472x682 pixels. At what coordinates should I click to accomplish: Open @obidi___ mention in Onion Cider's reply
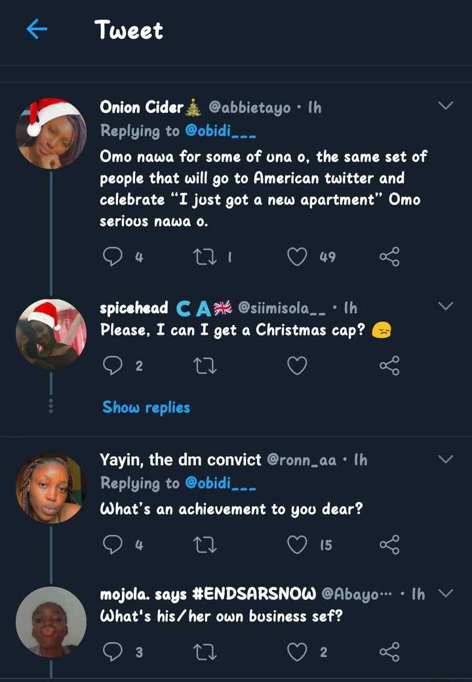pyautogui.click(x=220, y=131)
